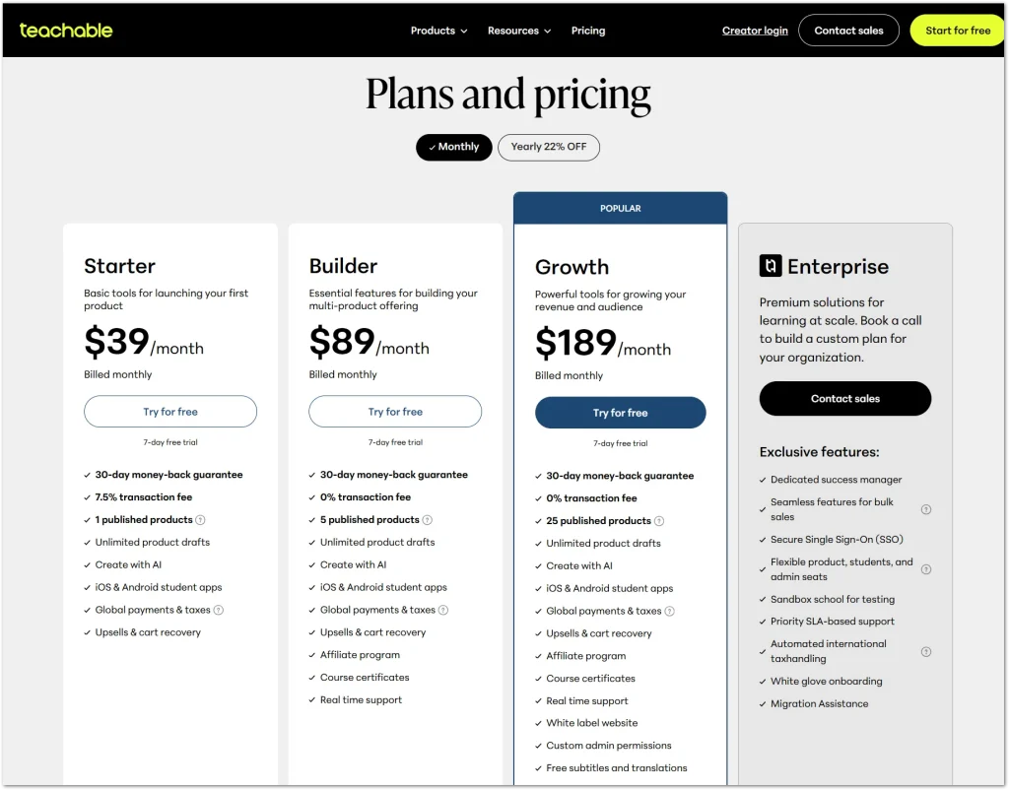
Task: Open the Products dropdown menu
Action: 437,31
